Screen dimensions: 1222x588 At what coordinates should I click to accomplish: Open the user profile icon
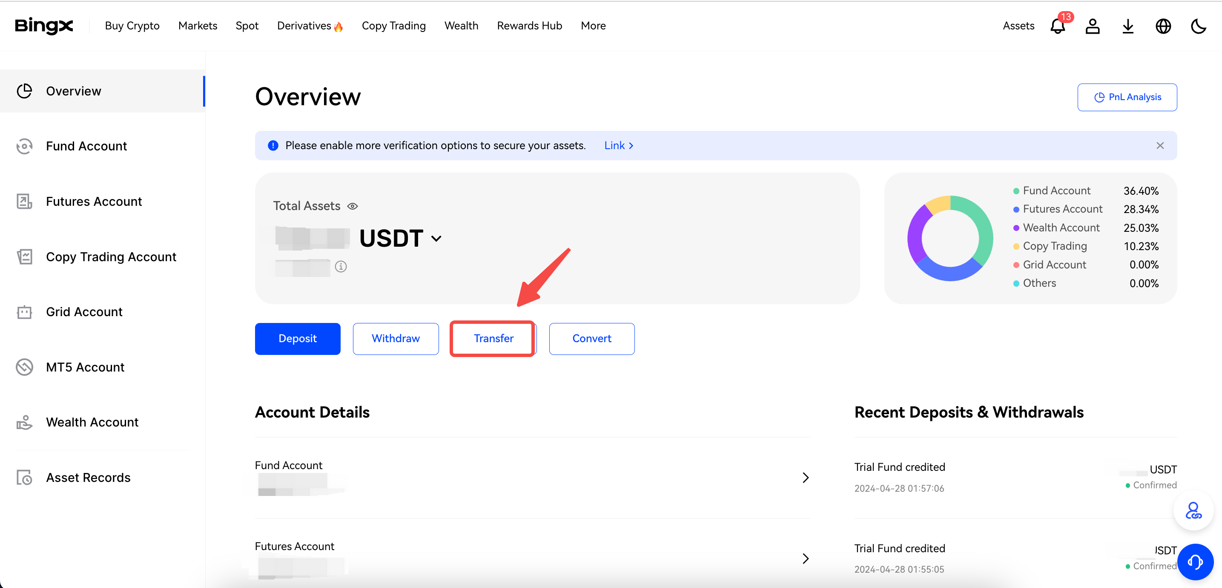point(1093,26)
